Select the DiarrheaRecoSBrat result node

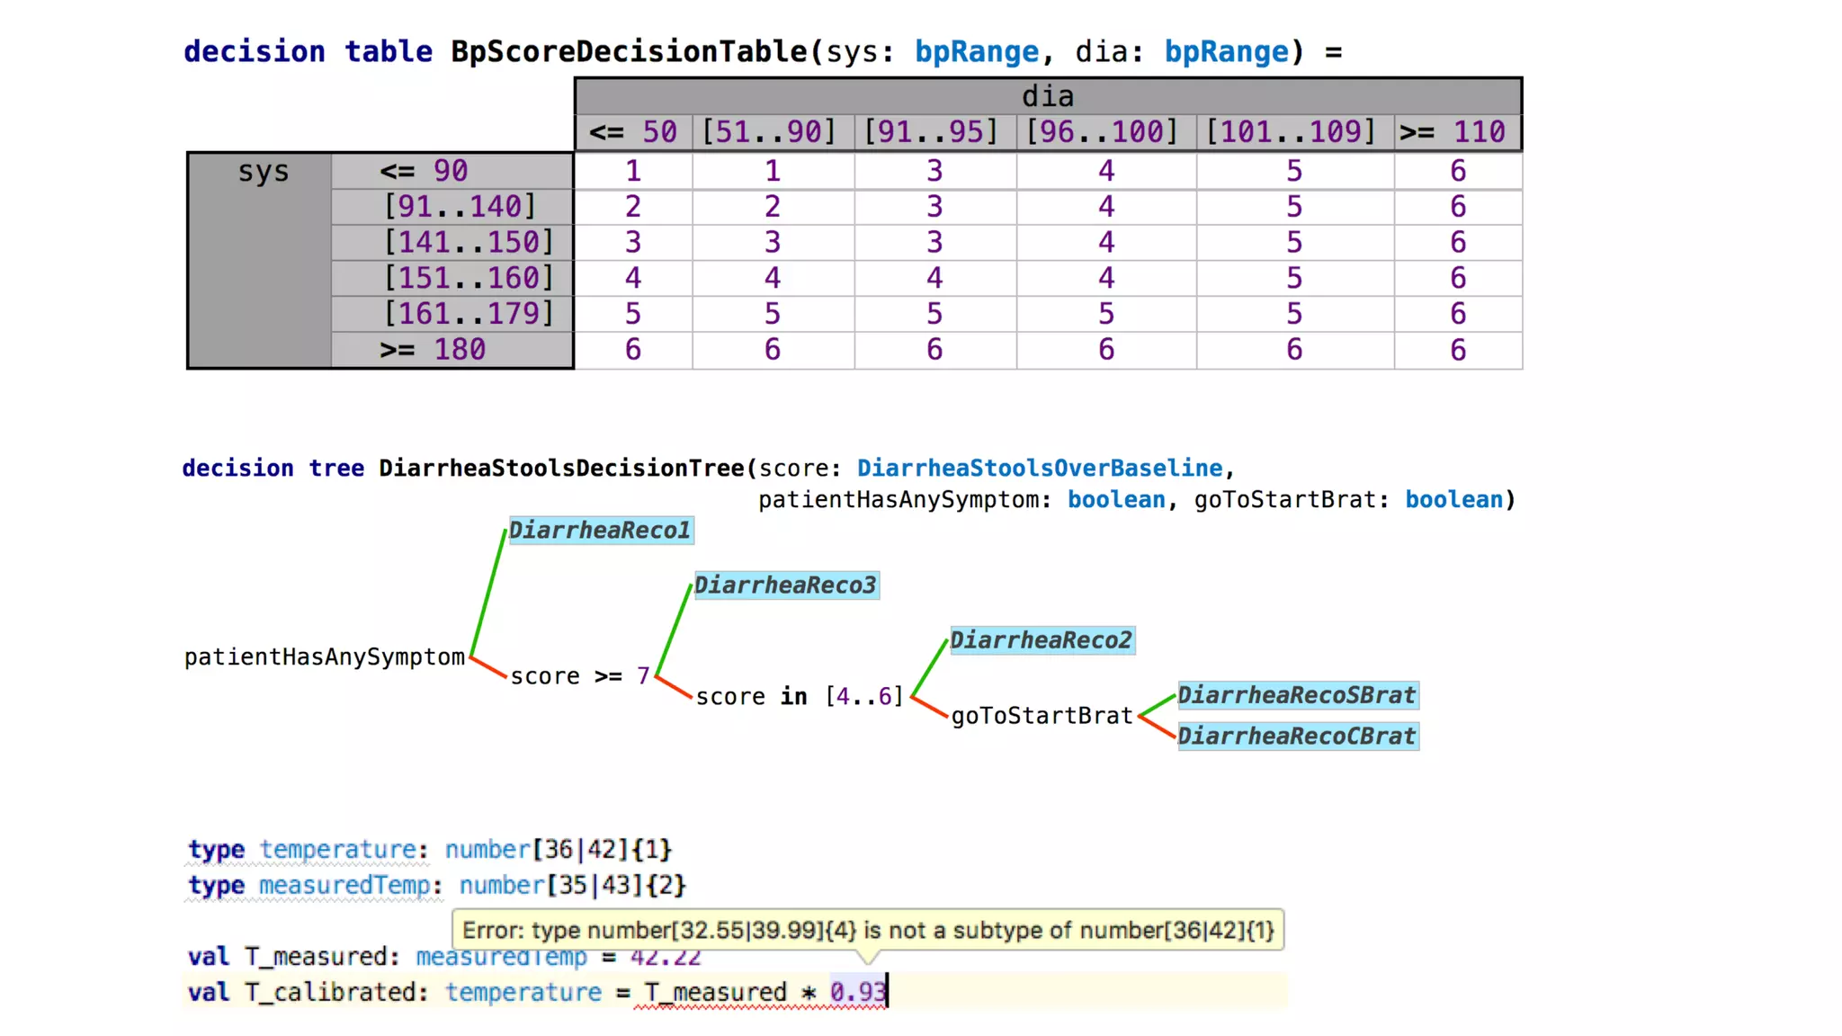click(1297, 695)
